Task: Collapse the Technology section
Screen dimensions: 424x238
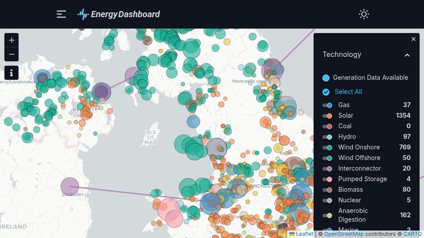Action: click(407, 55)
